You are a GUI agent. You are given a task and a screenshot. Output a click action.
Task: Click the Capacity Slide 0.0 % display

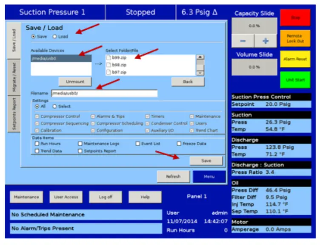pyautogui.click(x=254, y=26)
